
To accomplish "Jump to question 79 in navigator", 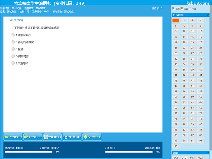I will click(x=192, y=124).
